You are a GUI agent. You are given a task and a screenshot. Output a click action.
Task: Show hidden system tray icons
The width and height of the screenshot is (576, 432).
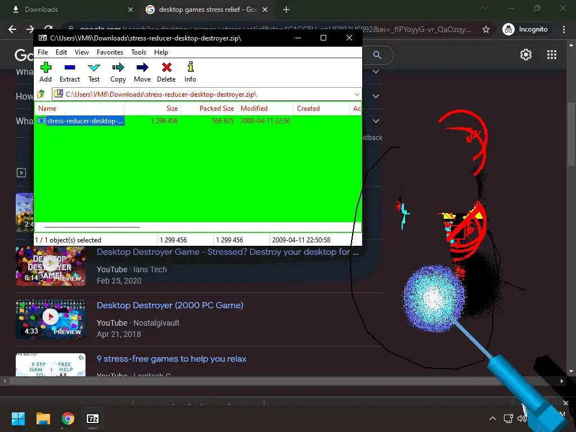pyautogui.click(x=493, y=418)
